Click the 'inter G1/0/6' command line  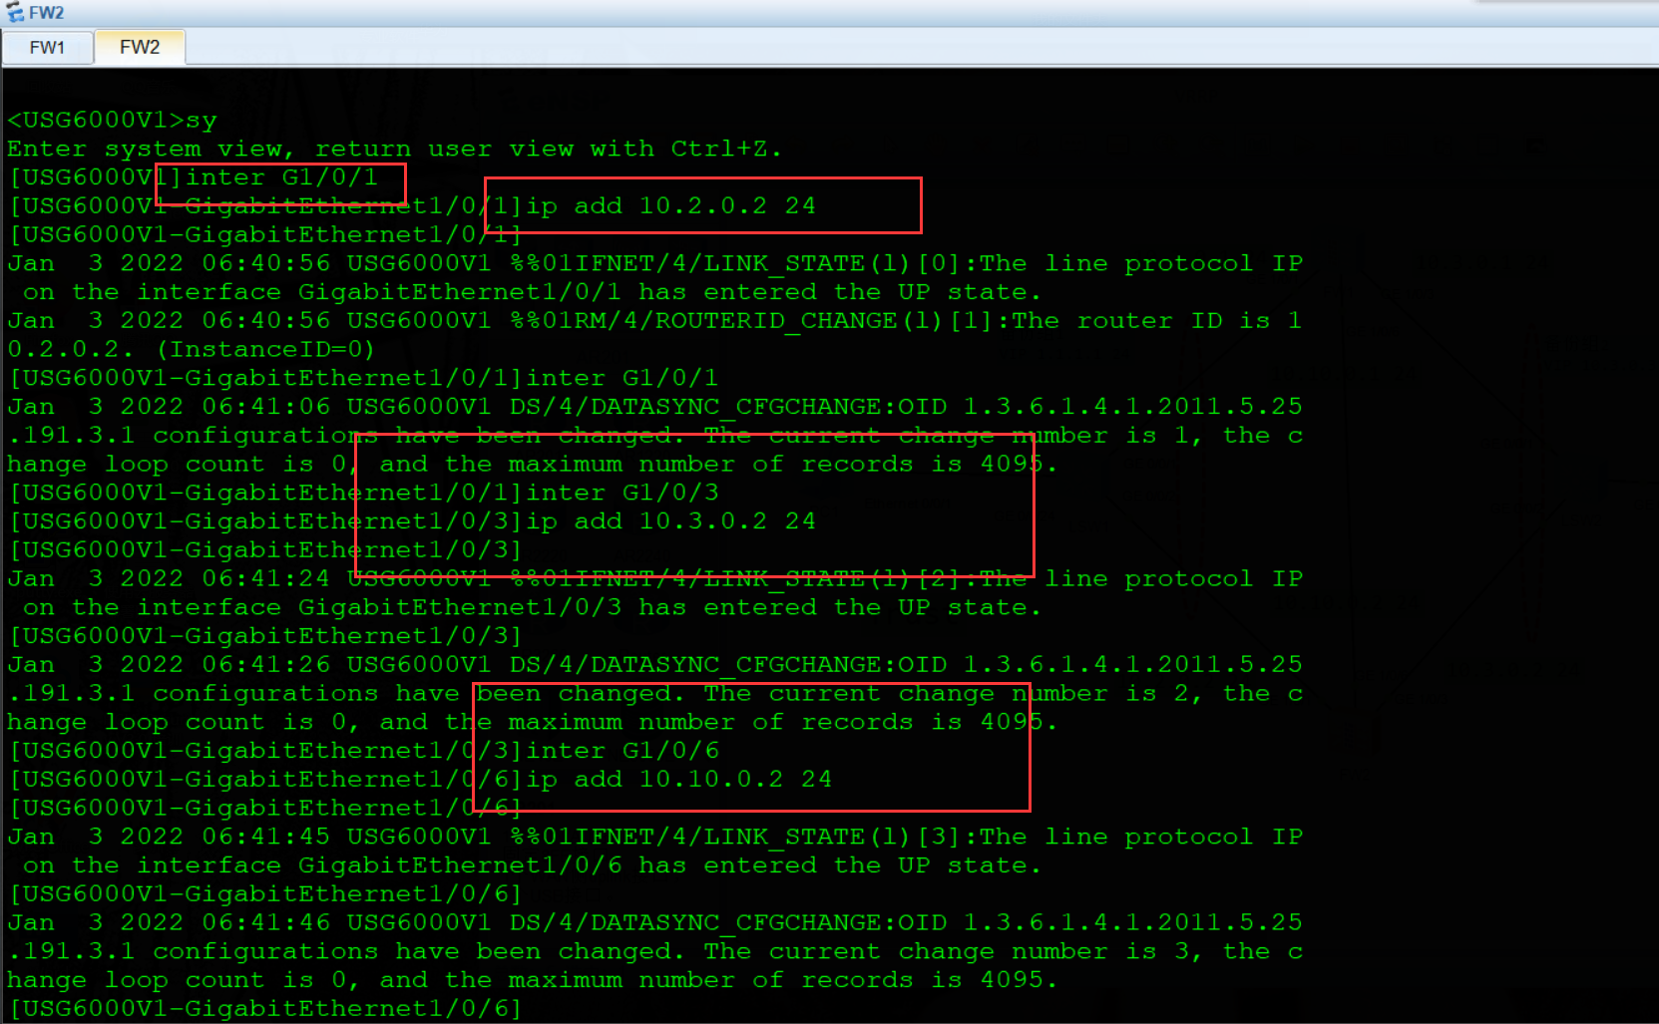[364, 751]
